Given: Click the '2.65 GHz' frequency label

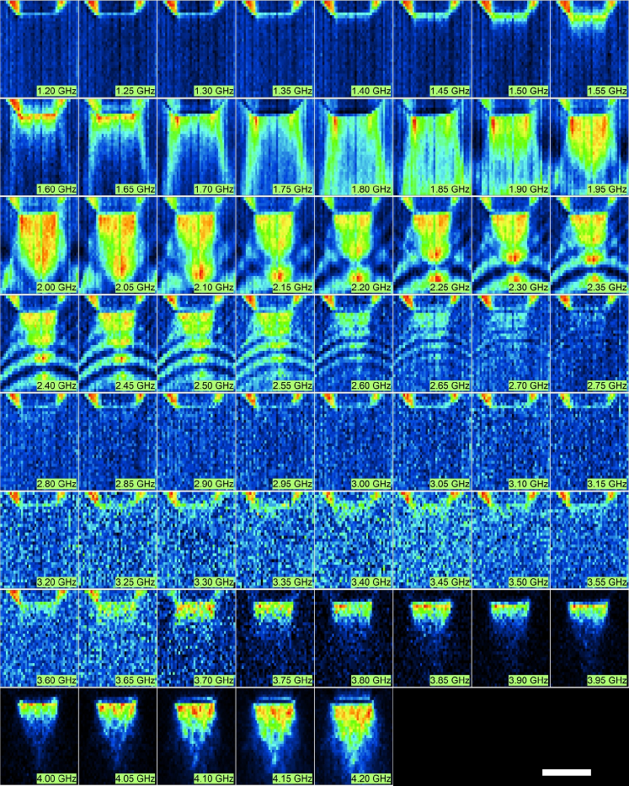Looking at the screenshot, I should (x=450, y=386).
